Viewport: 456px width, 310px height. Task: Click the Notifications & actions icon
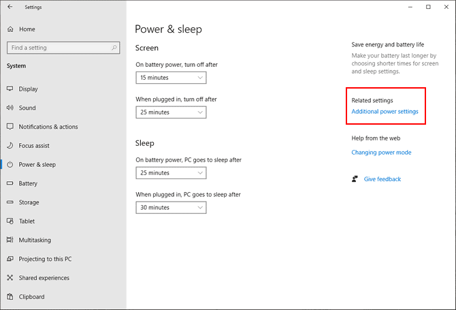click(10, 127)
